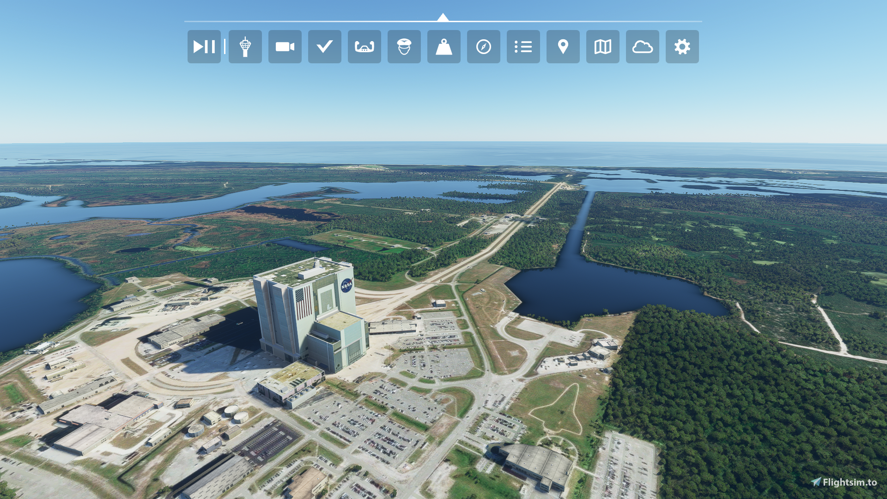Screen dimensions: 887x499
Task: Open the Weather cloud panel
Action: [x=643, y=47]
